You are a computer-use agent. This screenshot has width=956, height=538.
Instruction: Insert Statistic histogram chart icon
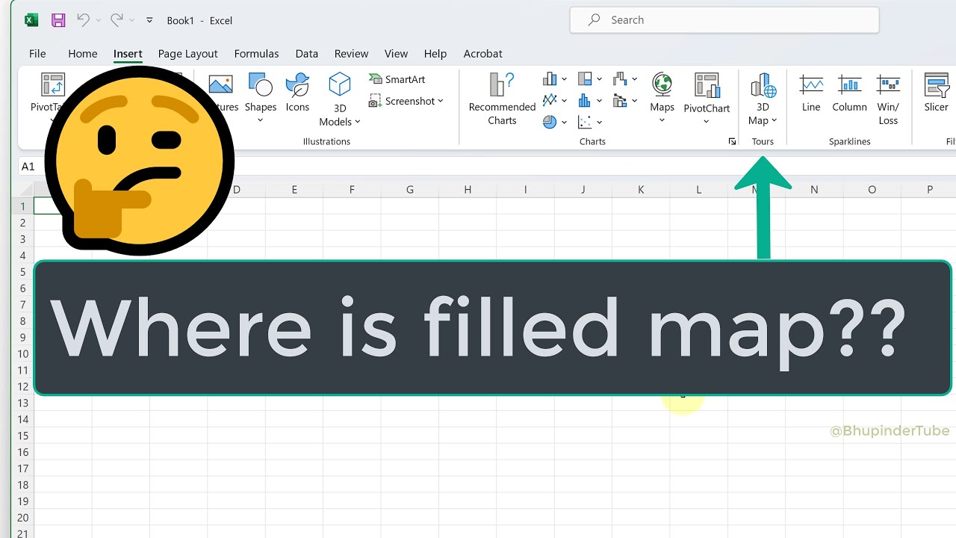point(586,100)
